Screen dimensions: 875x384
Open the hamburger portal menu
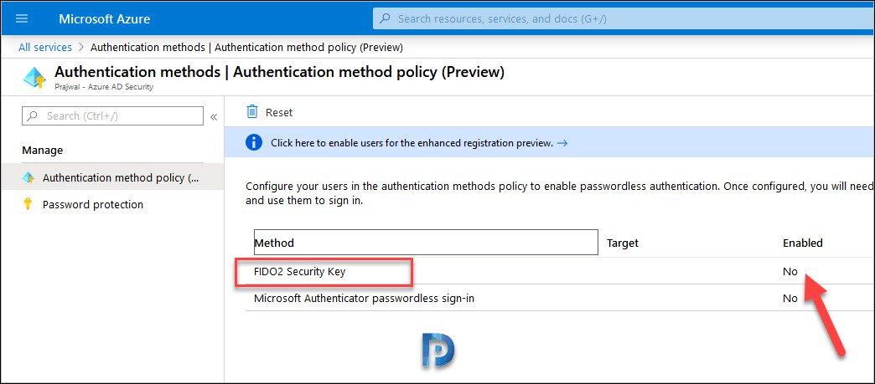[22, 18]
